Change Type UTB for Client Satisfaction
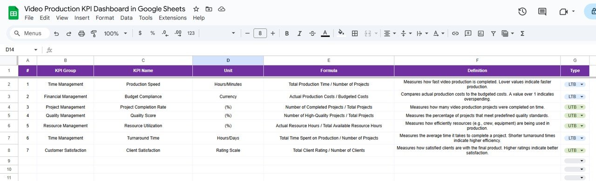Screen dimensions: 596x181 [x=575, y=150]
